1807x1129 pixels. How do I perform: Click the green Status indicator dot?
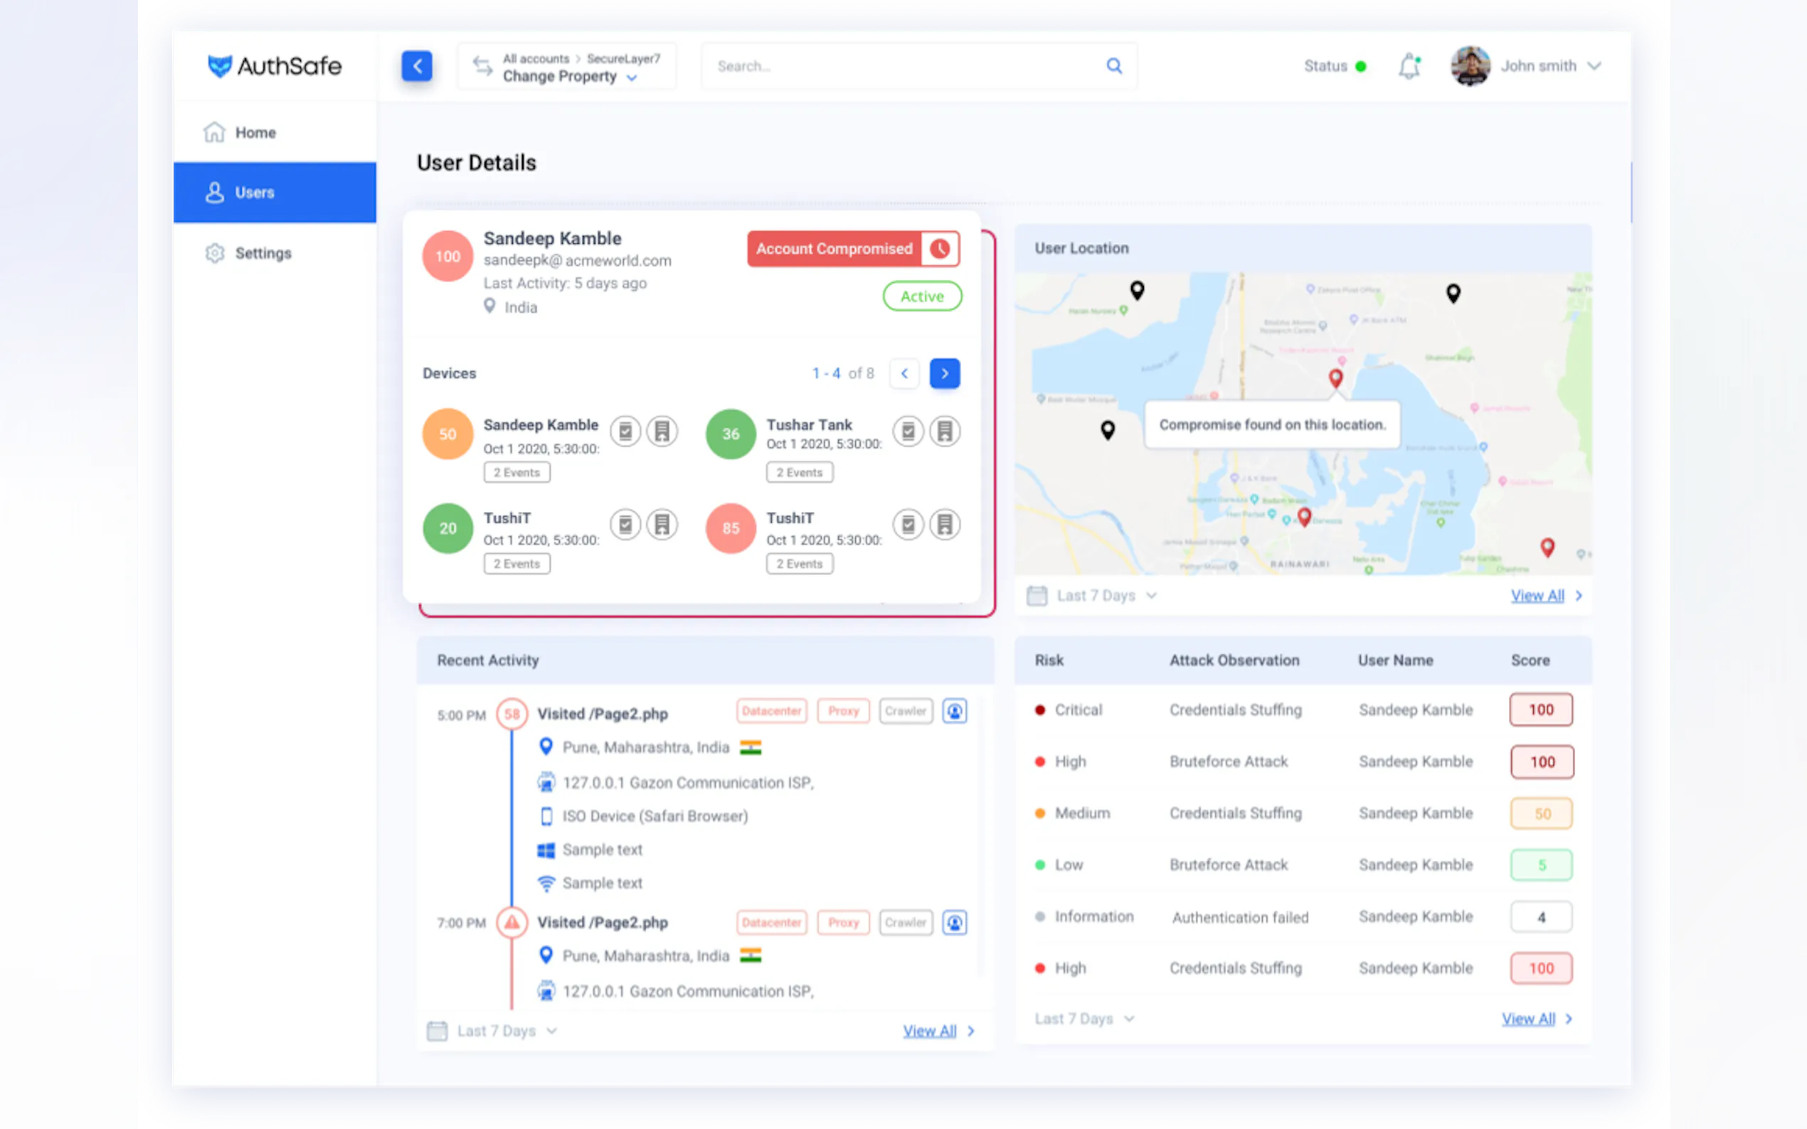[1361, 65]
